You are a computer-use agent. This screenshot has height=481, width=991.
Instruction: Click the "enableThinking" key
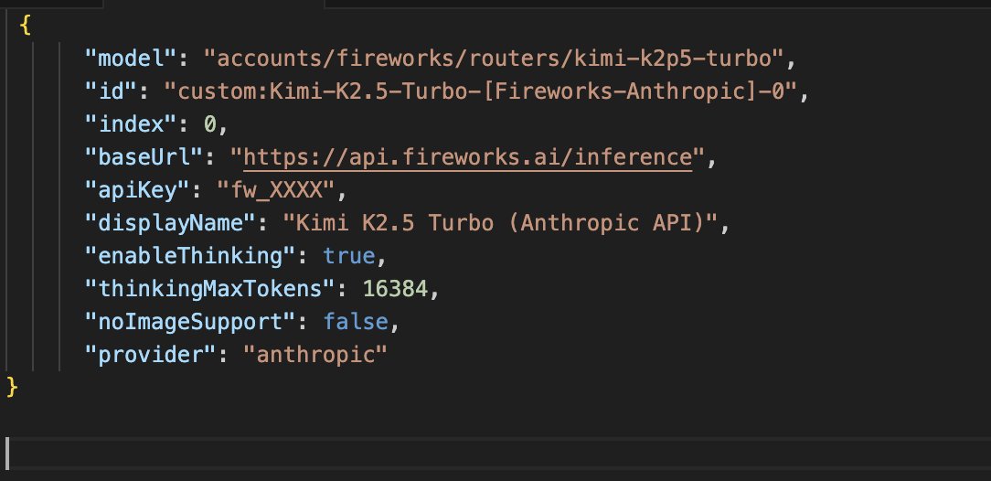point(190,256)
